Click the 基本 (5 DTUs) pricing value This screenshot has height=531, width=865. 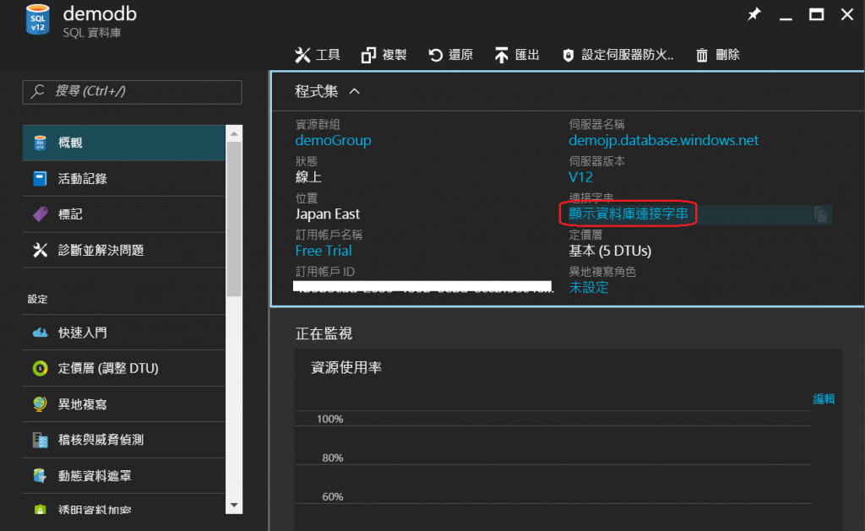click(610, 251)
